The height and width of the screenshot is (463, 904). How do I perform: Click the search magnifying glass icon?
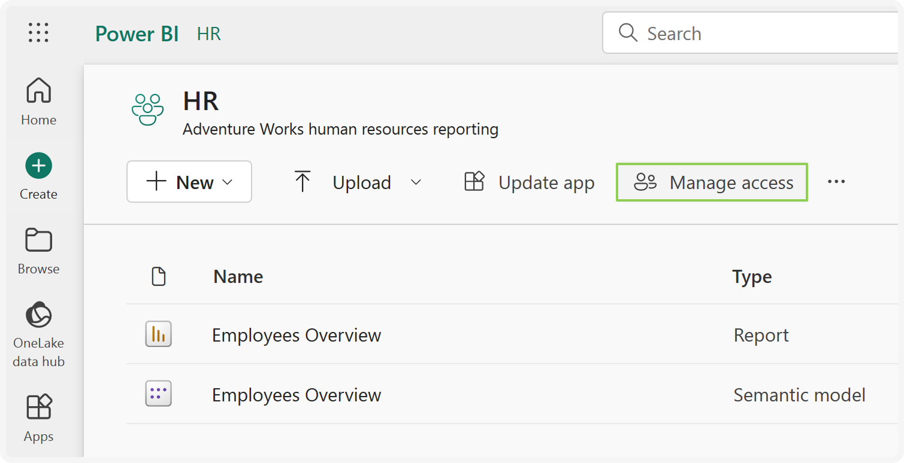coord(627,33)
